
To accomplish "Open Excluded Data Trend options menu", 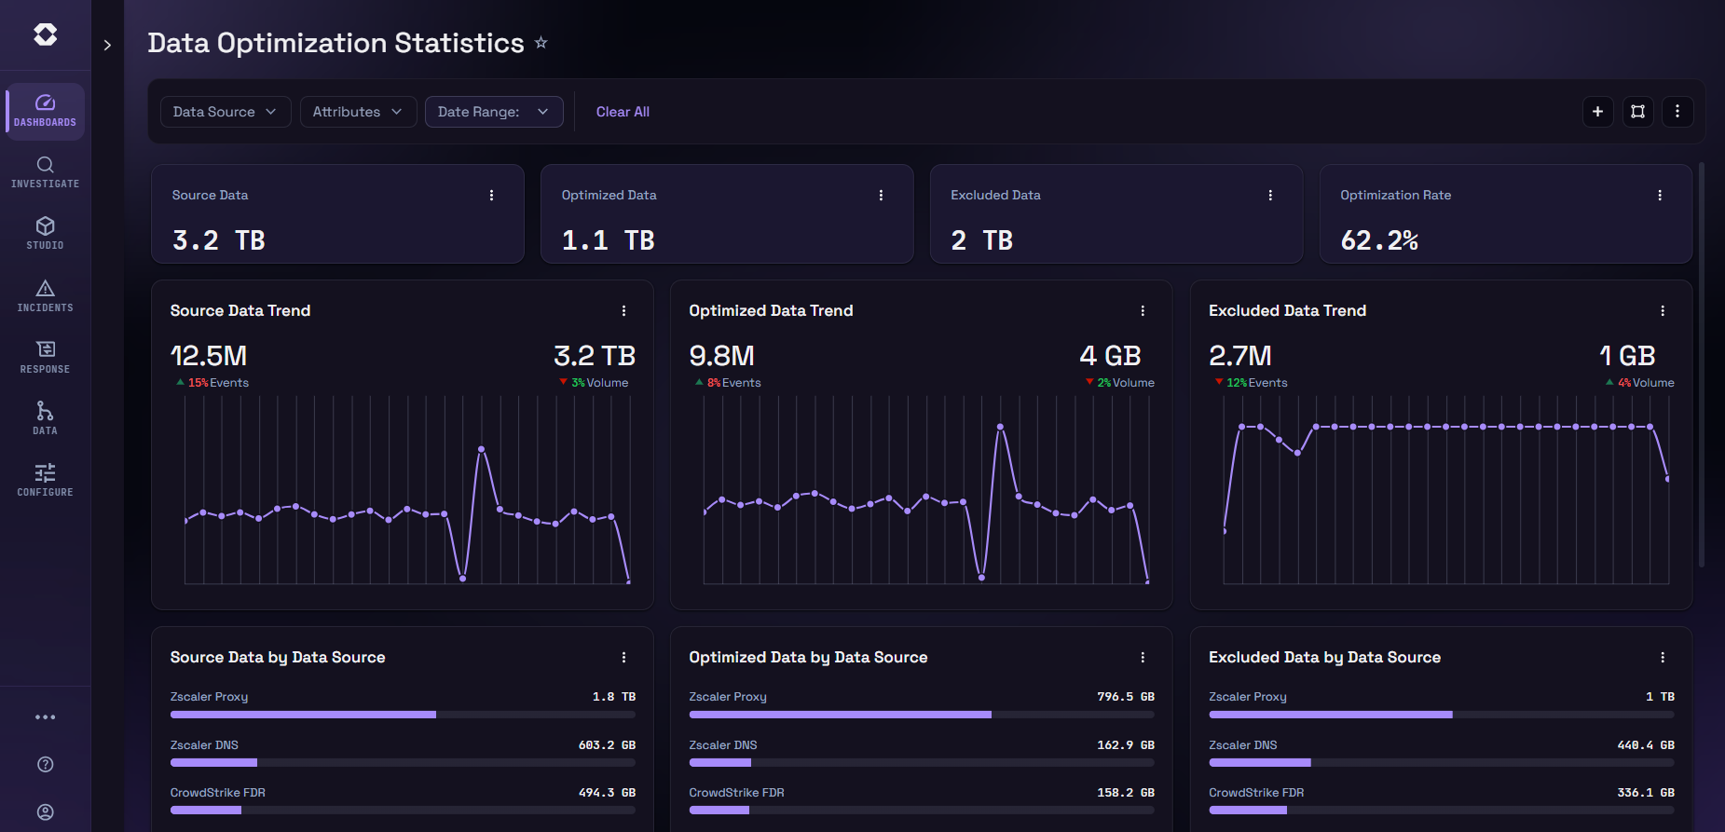I will 1663,311.
